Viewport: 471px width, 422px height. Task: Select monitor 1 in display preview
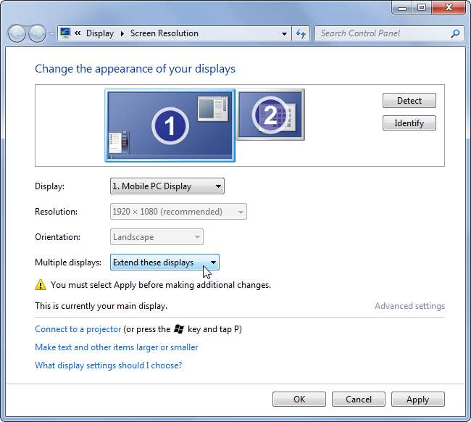click(x=170, y=125)
